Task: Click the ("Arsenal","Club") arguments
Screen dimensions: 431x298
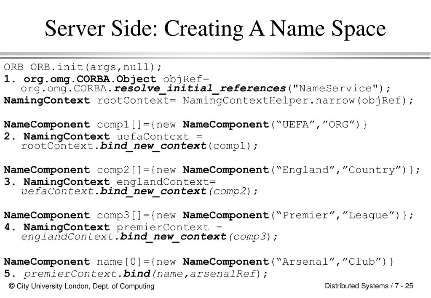Action: click(329, 262)
